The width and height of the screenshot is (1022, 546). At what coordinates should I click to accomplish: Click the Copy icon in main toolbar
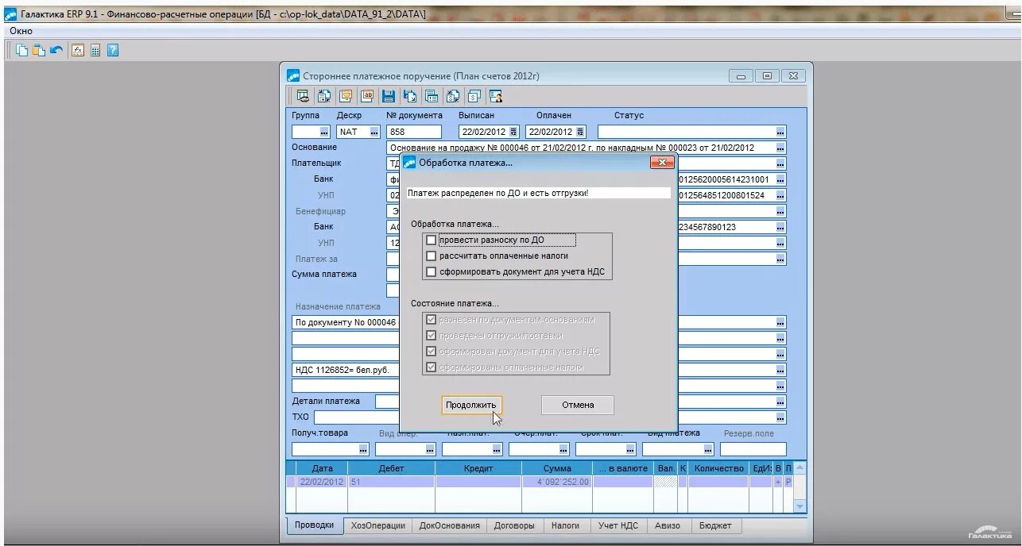click(x=21, y=50)
